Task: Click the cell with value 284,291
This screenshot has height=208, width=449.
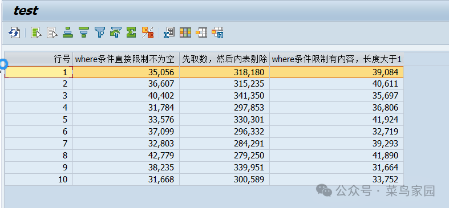Action: click(x=225, y=144)
